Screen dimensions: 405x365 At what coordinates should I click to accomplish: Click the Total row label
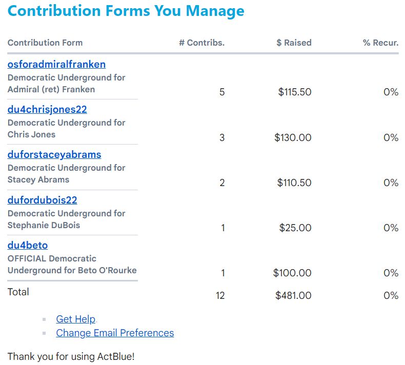[18, 292]
